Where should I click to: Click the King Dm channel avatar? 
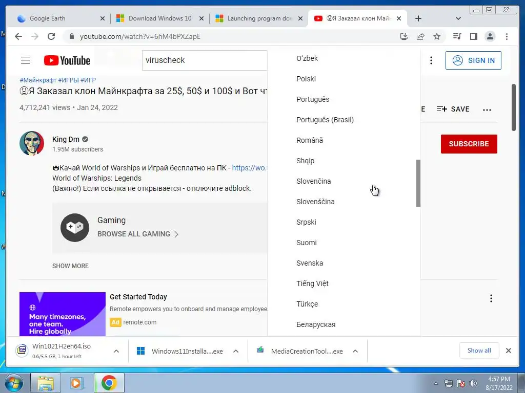point(32,143)
